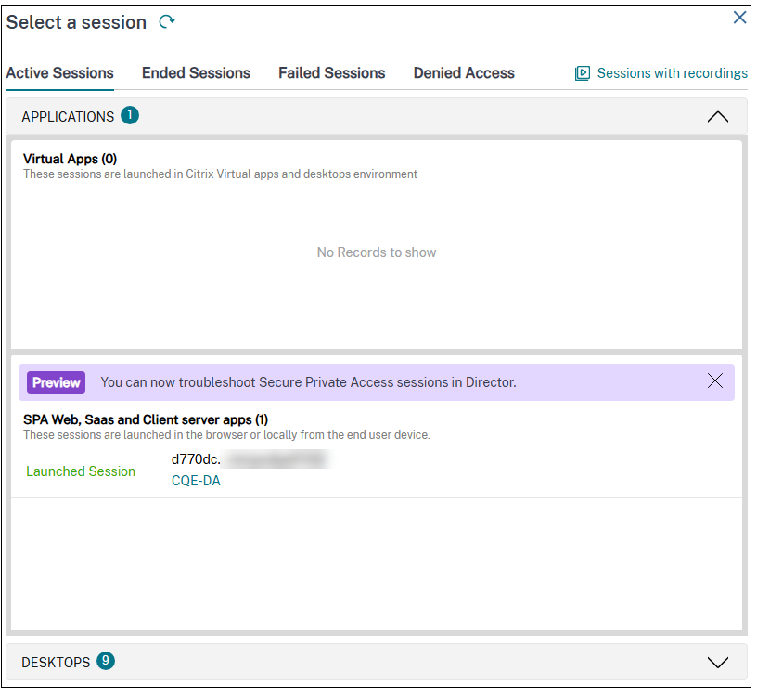This screenshot has height=697, width=757.
Task: Click the No Records to show message
Action: (x=377, y=252)
